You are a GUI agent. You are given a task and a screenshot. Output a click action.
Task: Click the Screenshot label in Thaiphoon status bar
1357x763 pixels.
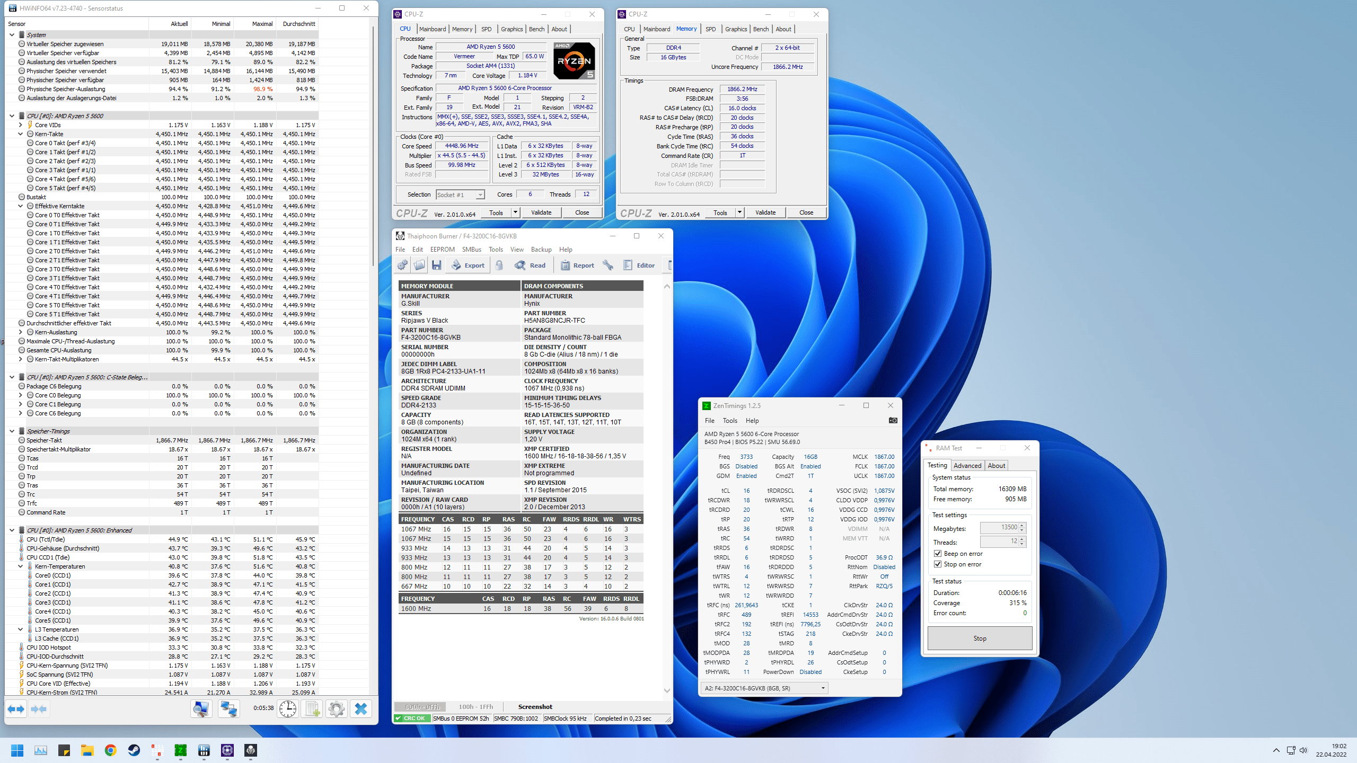[535, 707]
